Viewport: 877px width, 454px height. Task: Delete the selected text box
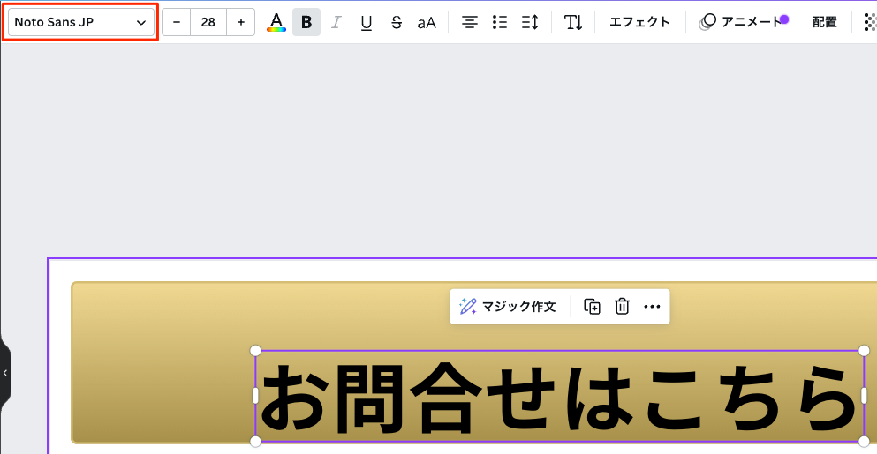pyautogui.click(x=622, y=307)
